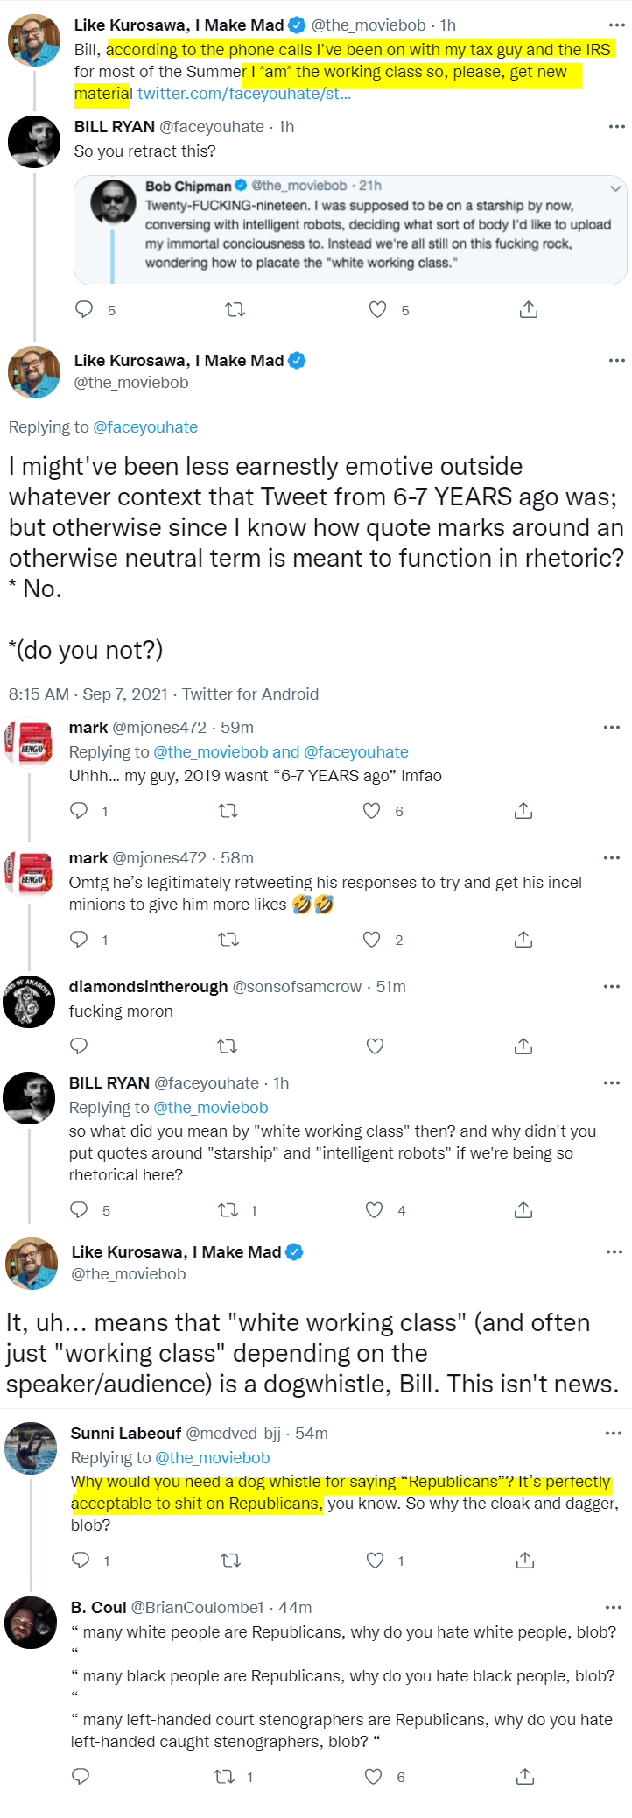Image resolution: width=632 pixels, height=1818 pixels.
Task: Like B. Coul's tweet with 6 likes
Action: (374, 1776)
